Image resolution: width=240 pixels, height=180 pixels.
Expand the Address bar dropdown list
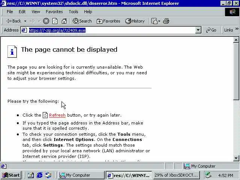point(198,30)
